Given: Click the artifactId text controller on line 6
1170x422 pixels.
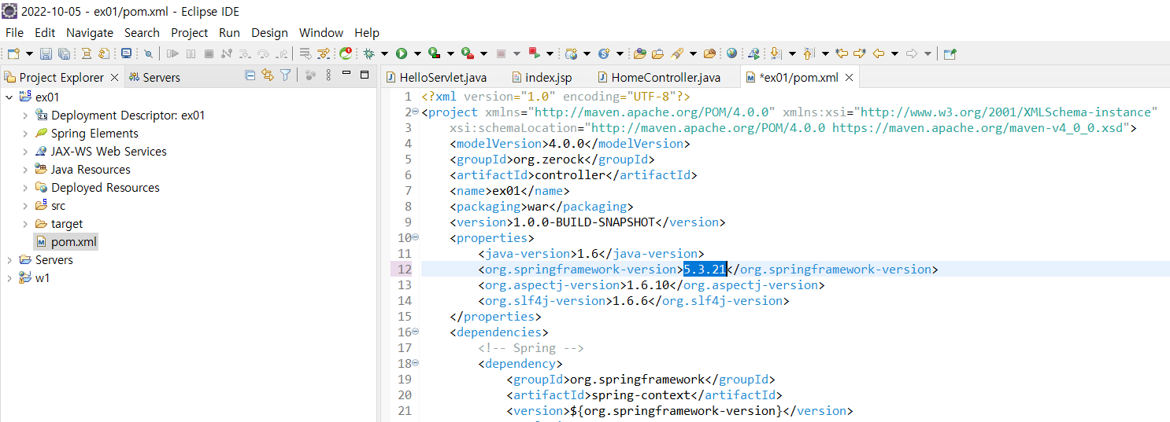Looking at the screenshot, I should click(570, 174).
